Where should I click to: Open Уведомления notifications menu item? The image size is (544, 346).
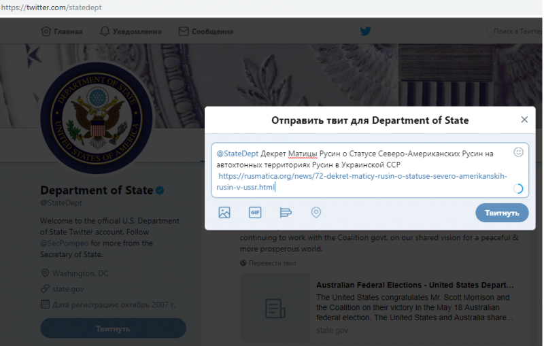coord(131,31)
